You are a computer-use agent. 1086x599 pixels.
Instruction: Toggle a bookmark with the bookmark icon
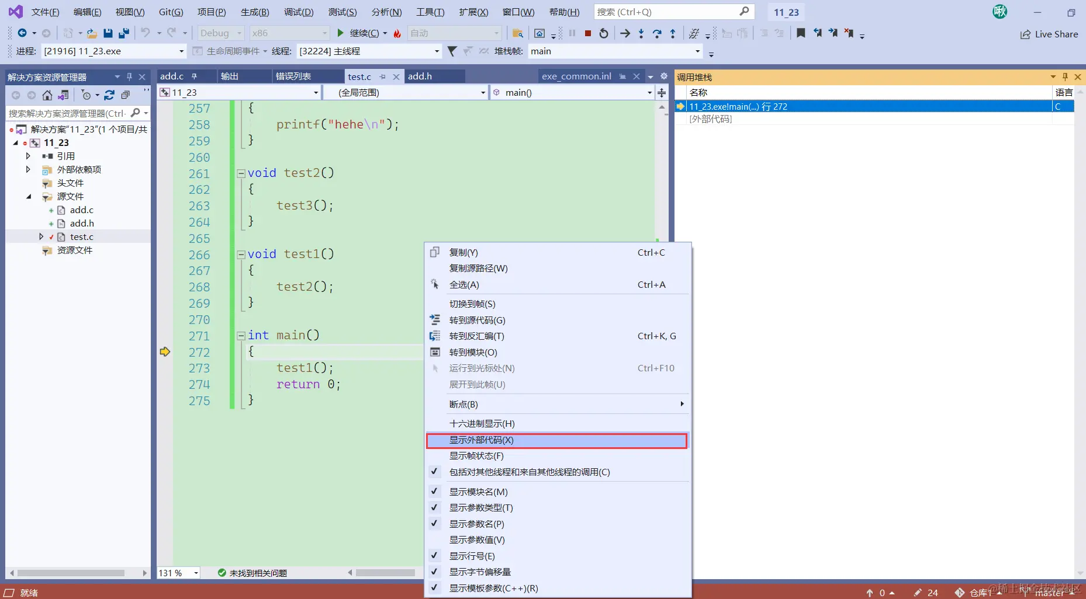click(801, 33)
